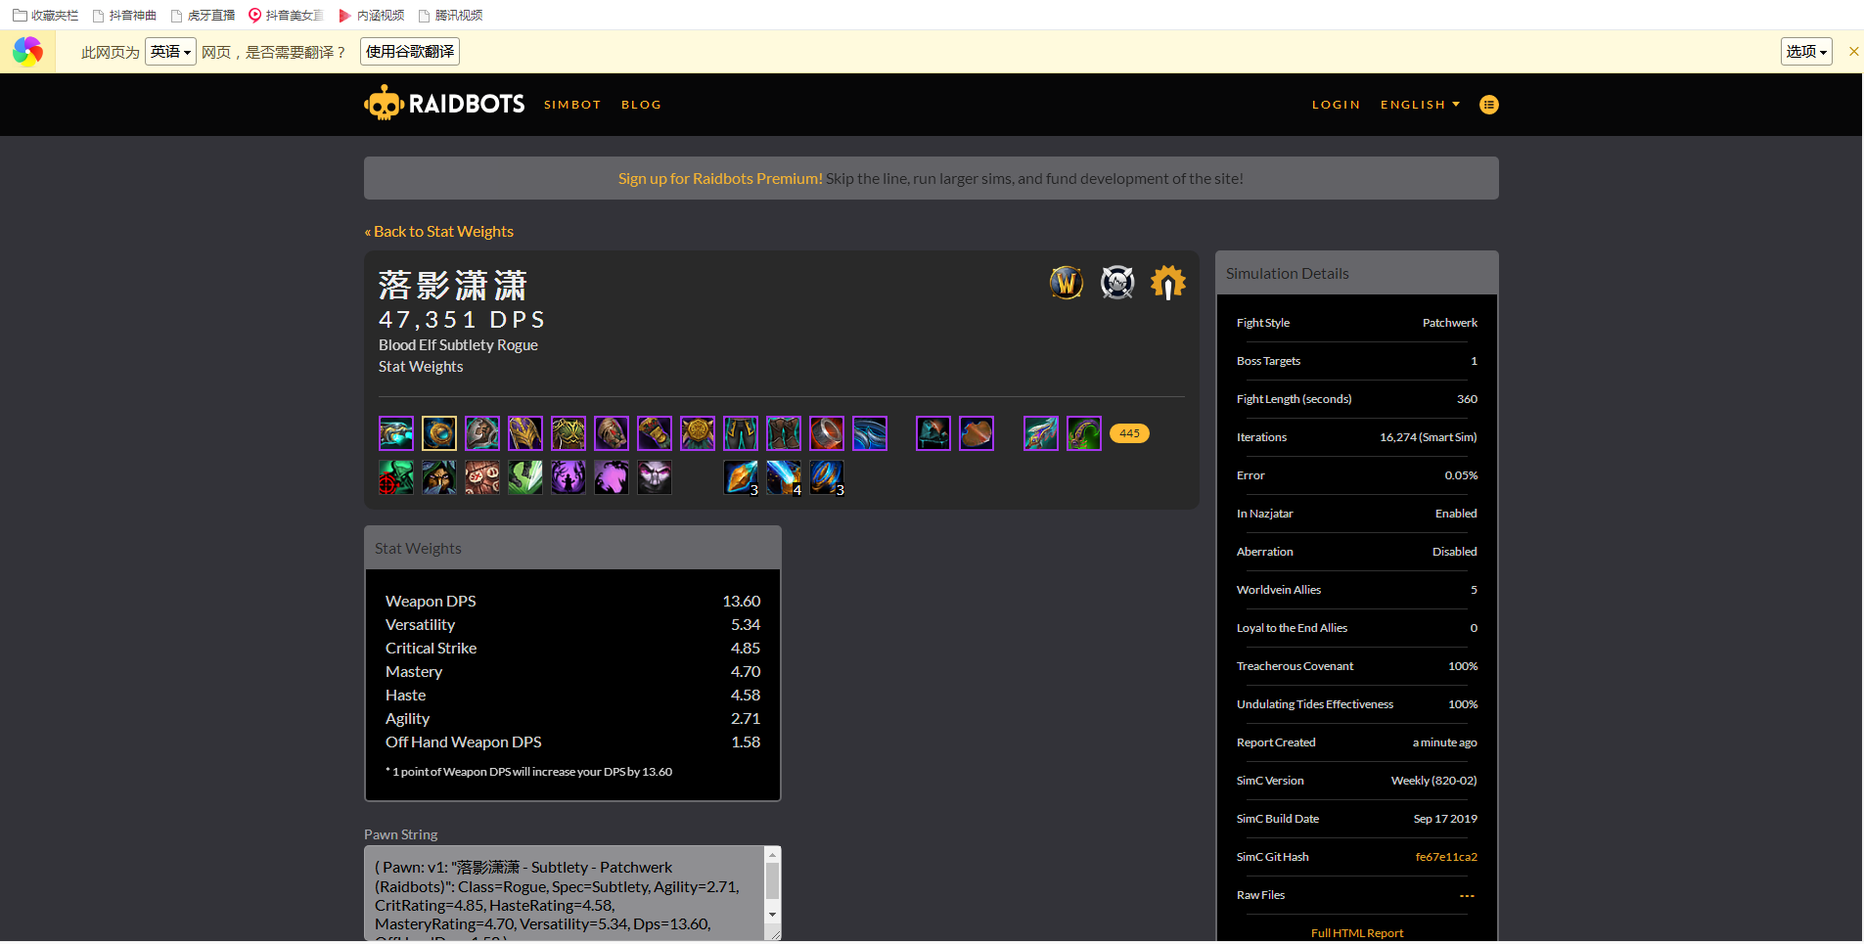
Task: Open the 内涵视频 bookmark
Action: (x=371, y=15)
